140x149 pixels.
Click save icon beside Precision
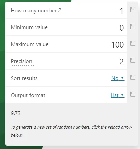tap(133, 60)
